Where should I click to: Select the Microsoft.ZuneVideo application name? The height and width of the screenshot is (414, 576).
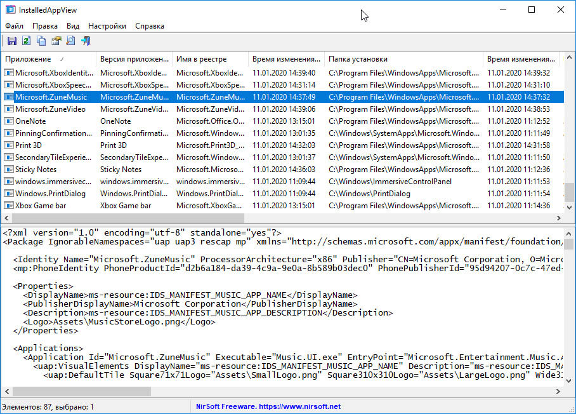[x=50, y=109]
